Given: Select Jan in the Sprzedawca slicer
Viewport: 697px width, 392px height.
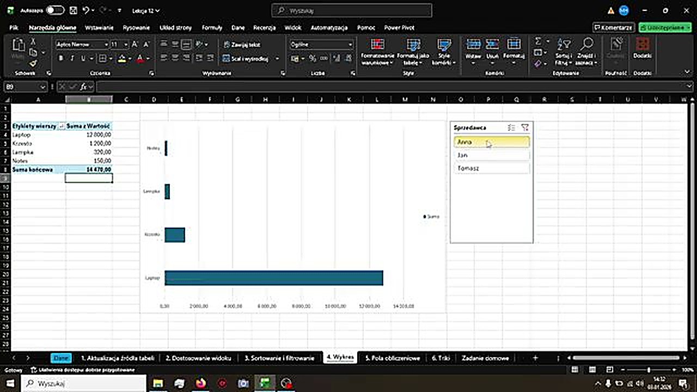Looking at the screenshot, I should coord(490,155).
